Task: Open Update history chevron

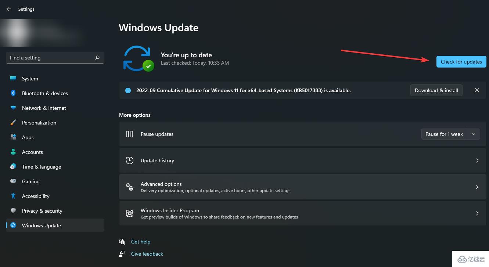Action: (477, 160)
